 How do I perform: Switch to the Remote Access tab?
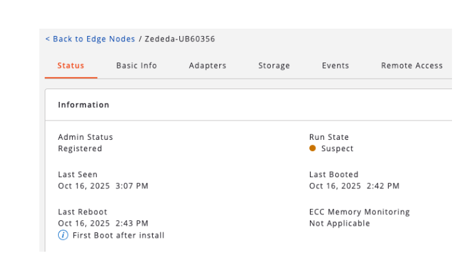pos(411,66)
